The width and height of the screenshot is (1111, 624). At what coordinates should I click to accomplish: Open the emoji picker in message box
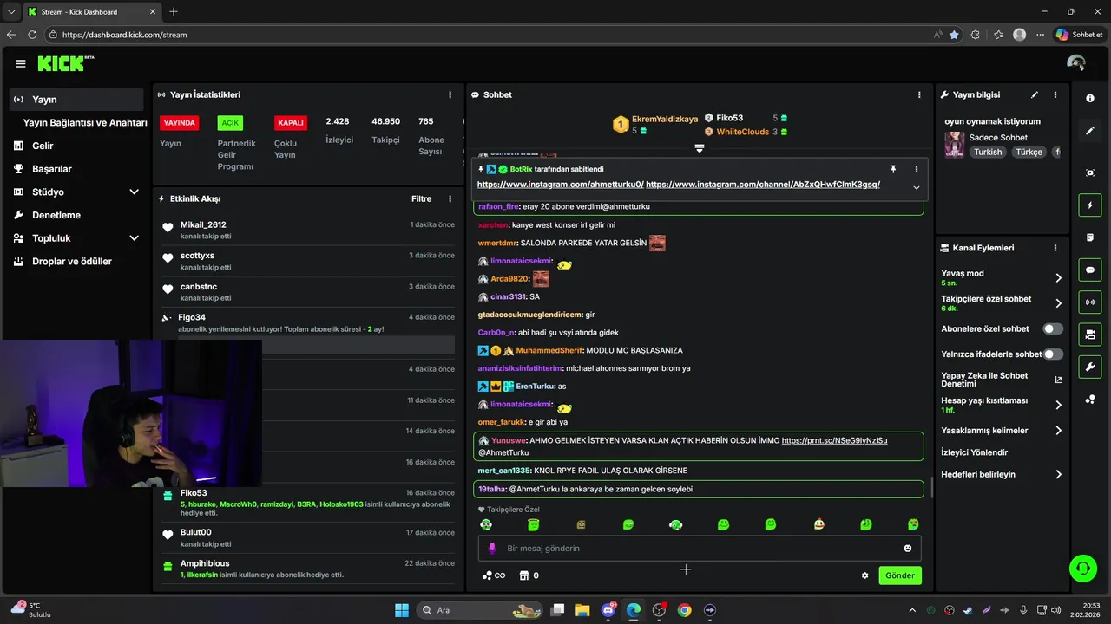[x=908, y=549]
